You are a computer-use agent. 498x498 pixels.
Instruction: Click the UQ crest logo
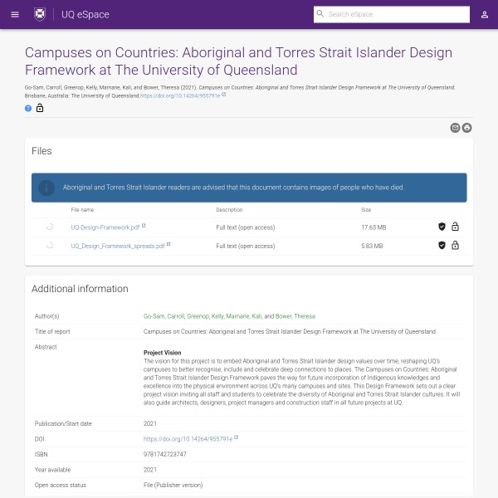(x=40, y=14)
